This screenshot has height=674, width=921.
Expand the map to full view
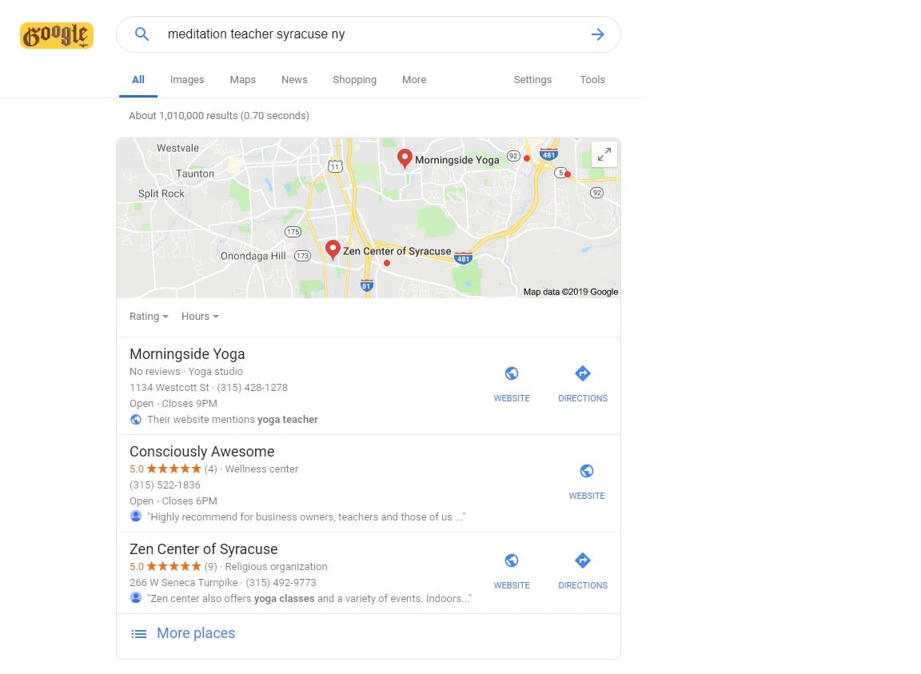click(604, 154)
